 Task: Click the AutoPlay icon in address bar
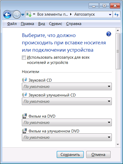[29, 14]
